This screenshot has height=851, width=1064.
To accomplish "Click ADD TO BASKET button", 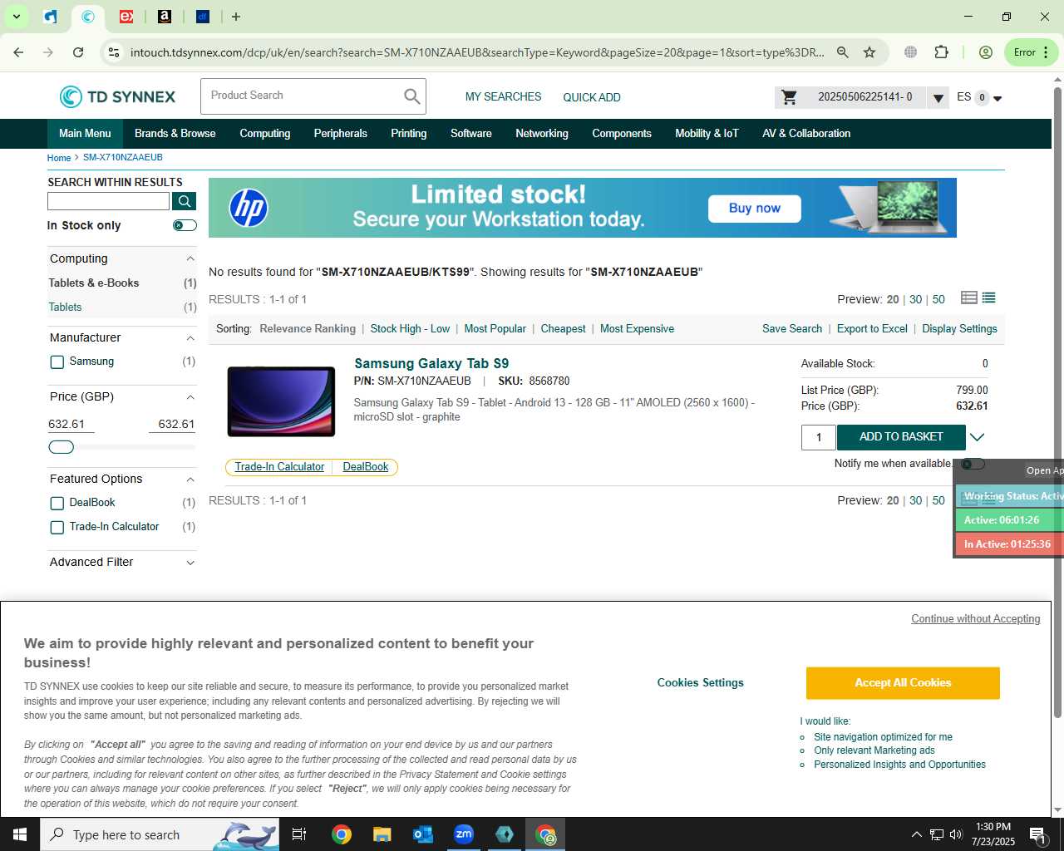I will pos(901,437).
